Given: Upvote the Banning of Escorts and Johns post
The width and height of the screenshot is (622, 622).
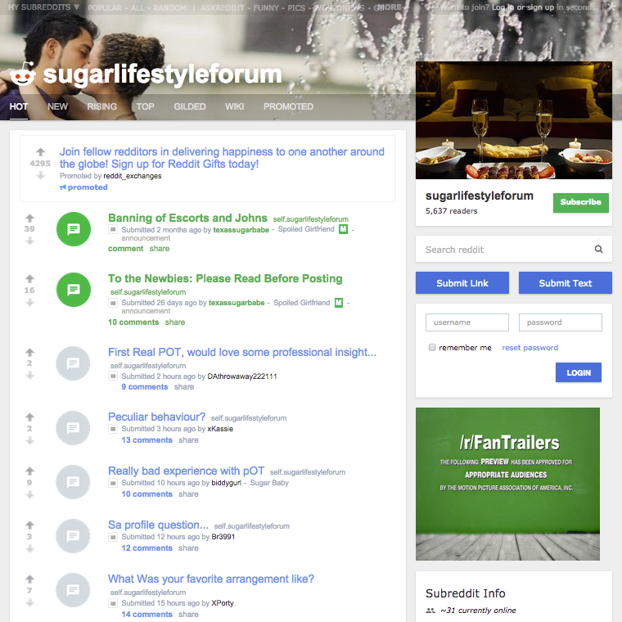Looking at the screenshot, I should coord(29,218).
